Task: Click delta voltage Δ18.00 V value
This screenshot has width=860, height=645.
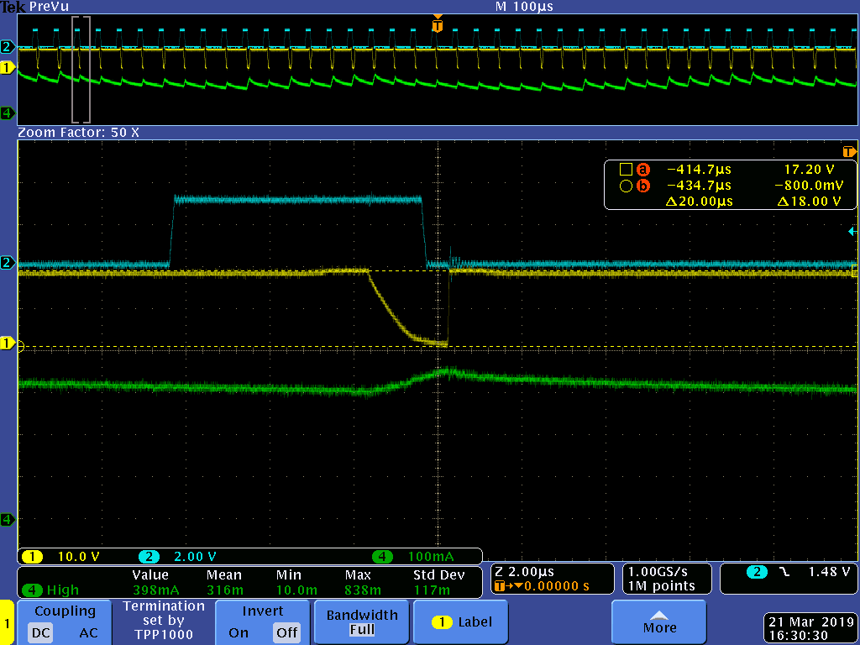Action: click(809, 202)
